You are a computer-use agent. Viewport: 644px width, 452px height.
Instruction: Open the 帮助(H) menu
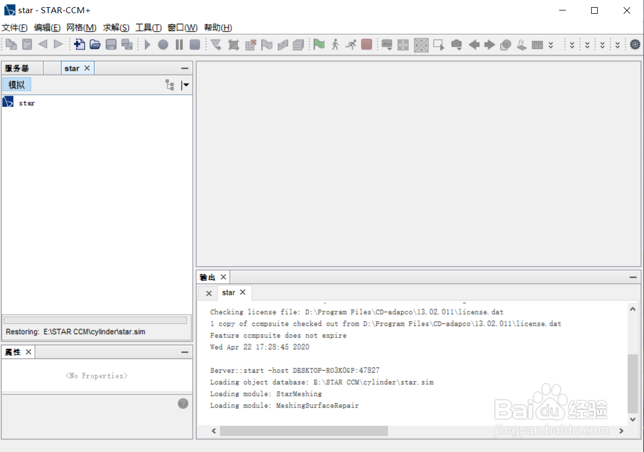218,27
